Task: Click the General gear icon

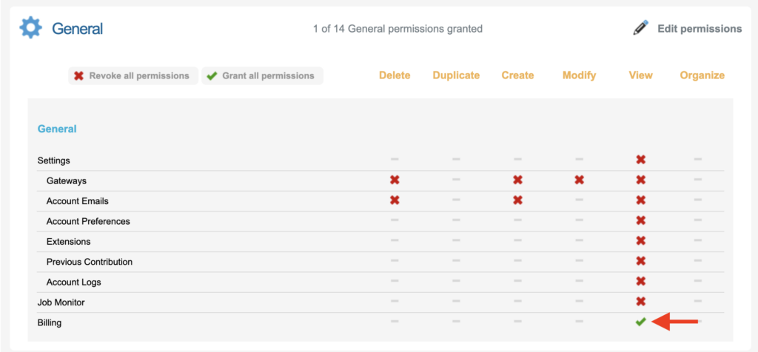Action: pos(31,29)
